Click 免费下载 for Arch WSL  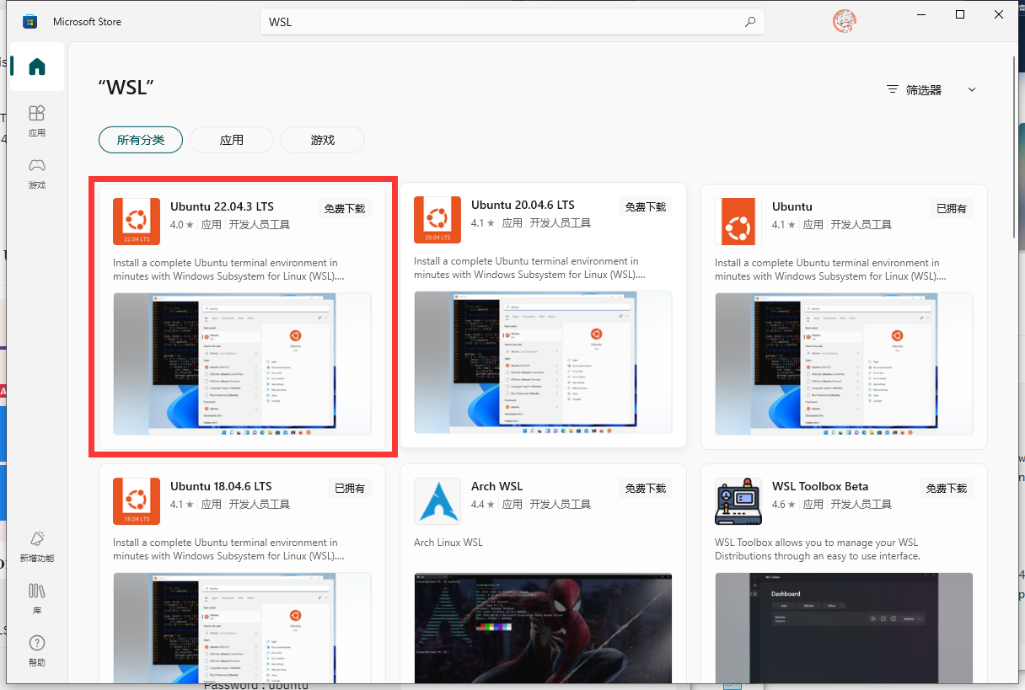(646, 488)
